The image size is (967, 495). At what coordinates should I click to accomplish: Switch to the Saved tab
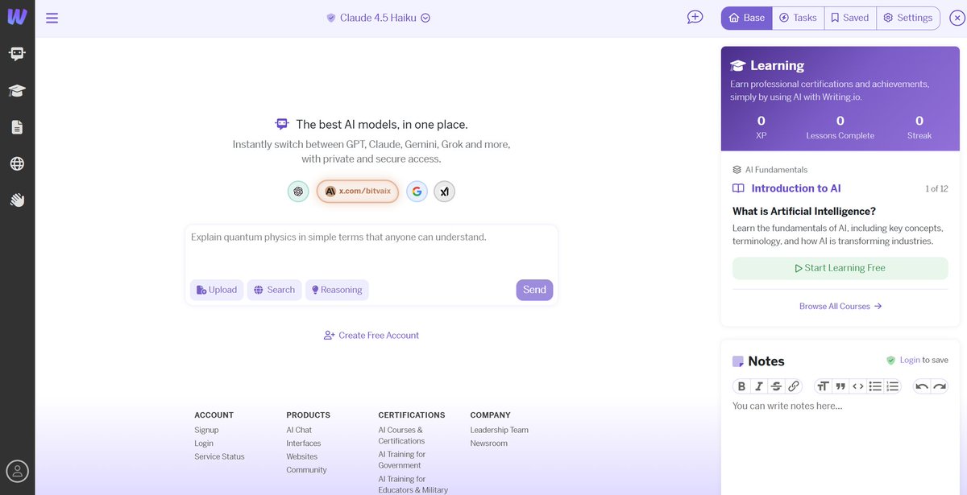click(x=850, y=18)
